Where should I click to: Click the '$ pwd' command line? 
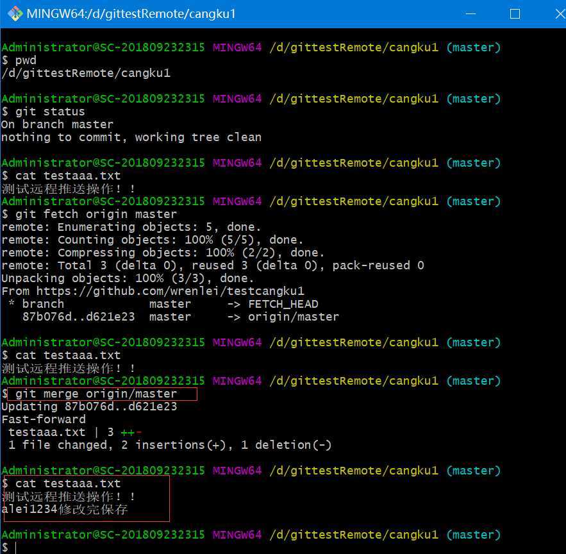pyautogui.click(x=19, y=60)
